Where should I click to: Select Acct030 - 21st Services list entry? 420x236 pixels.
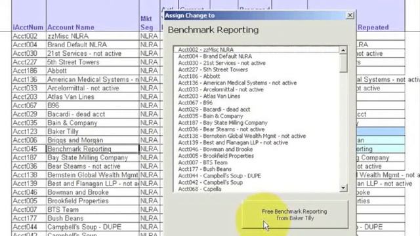[x=257, y=63]
